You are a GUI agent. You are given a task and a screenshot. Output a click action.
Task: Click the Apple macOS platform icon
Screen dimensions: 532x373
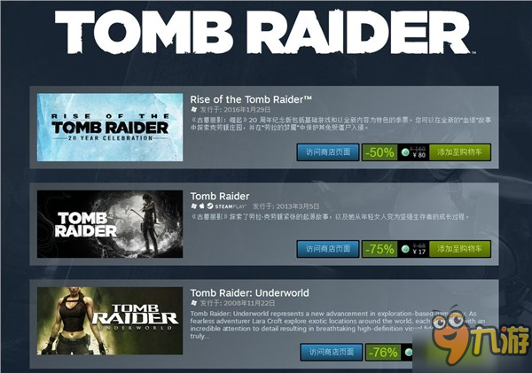pyautogui.click(x=202, y=206)
